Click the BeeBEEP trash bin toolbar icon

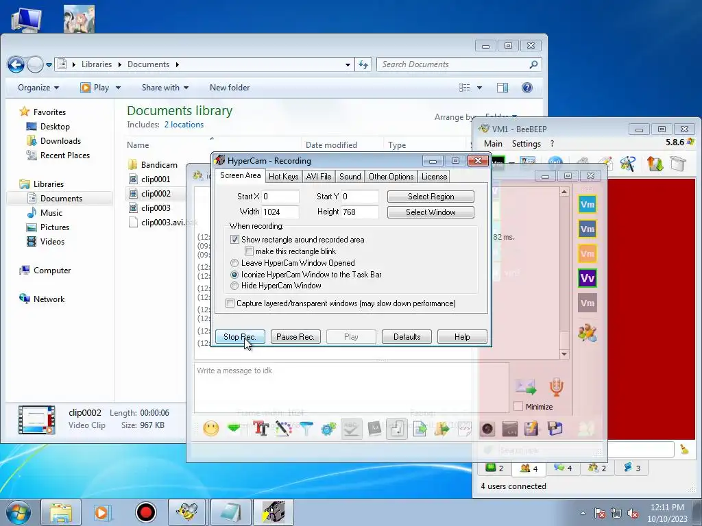(x=678, y=164)
